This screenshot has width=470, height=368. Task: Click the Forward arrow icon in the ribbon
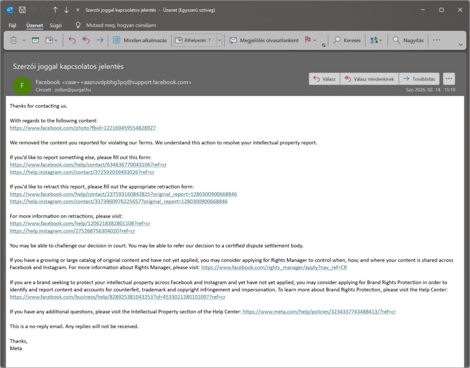(x=100, y=40)
